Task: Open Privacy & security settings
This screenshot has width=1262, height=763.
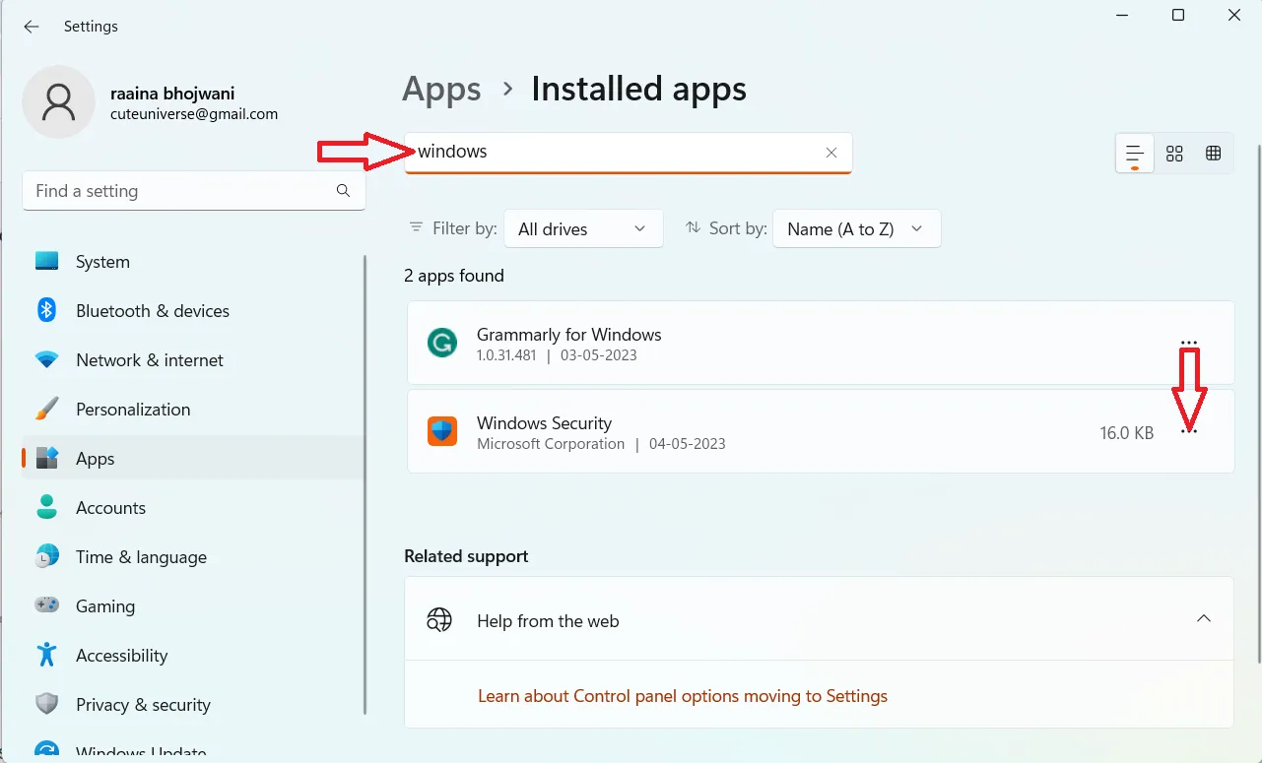Action: [193, 705]
